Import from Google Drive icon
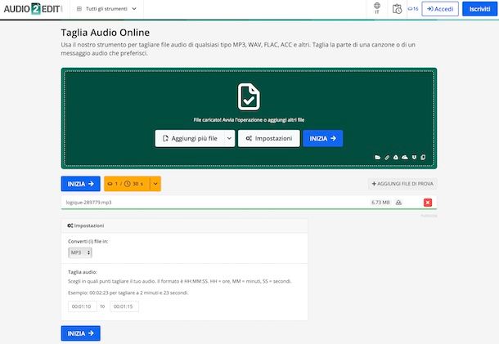499x344 pixels. [x=396, y=158]
